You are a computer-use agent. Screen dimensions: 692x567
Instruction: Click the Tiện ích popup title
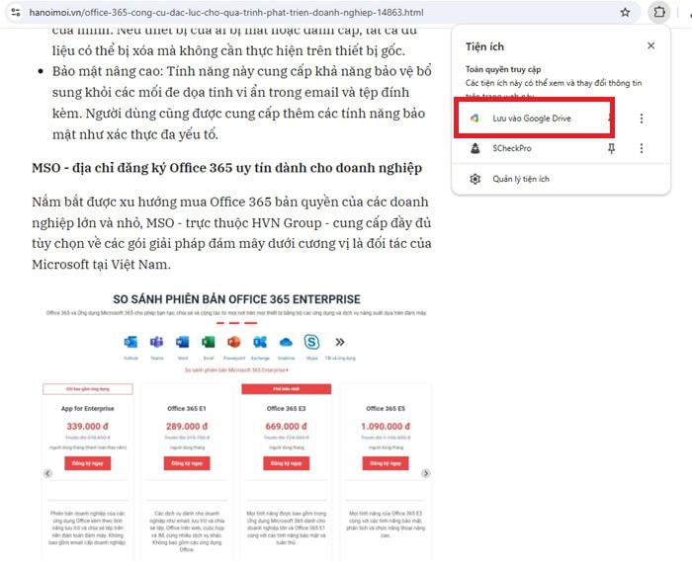tap(484, 46)
